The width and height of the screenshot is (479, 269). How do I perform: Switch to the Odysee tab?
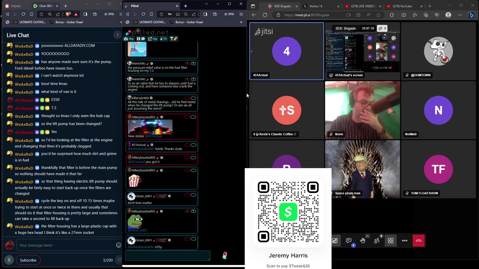[16, 6]
